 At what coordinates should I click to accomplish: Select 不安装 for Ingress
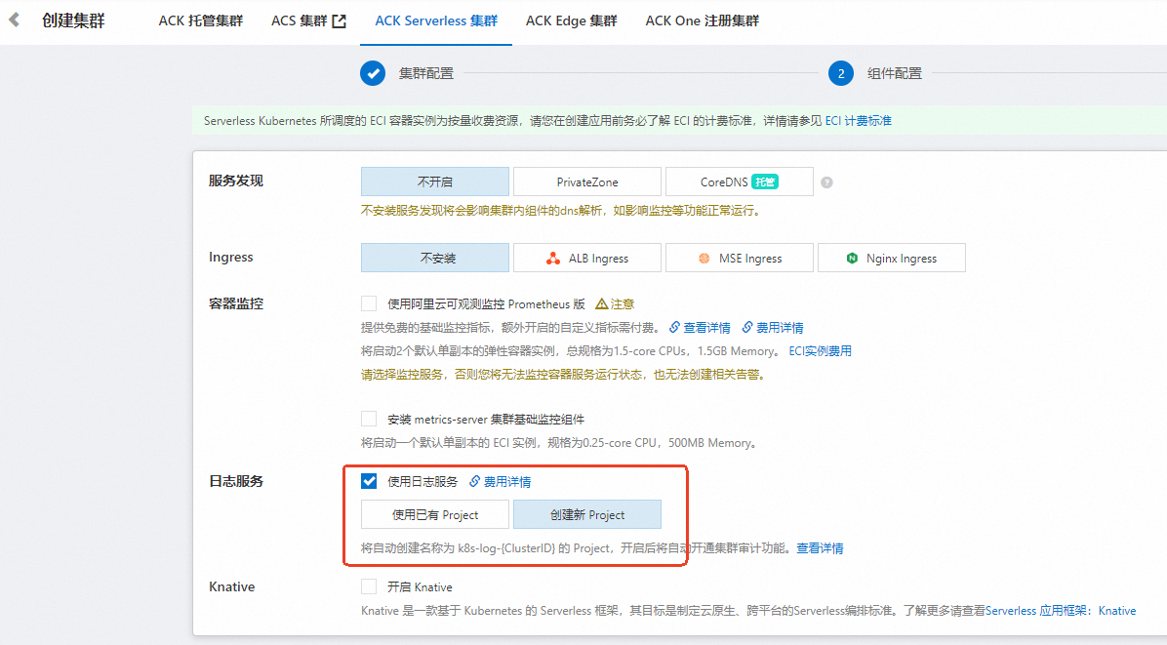[435, 258]
